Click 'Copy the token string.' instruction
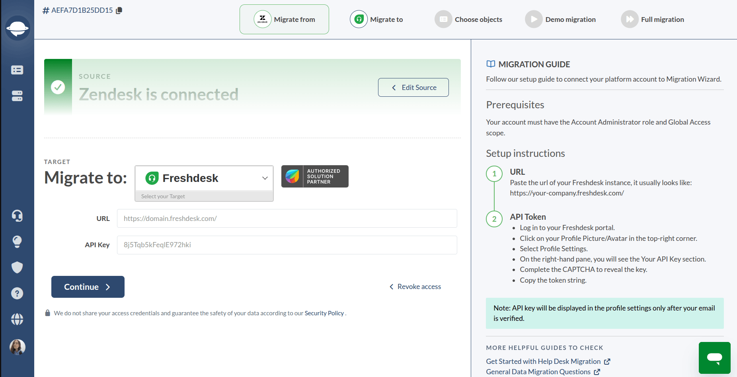Screen dimensions: 737x377 [x=553, y=280]
